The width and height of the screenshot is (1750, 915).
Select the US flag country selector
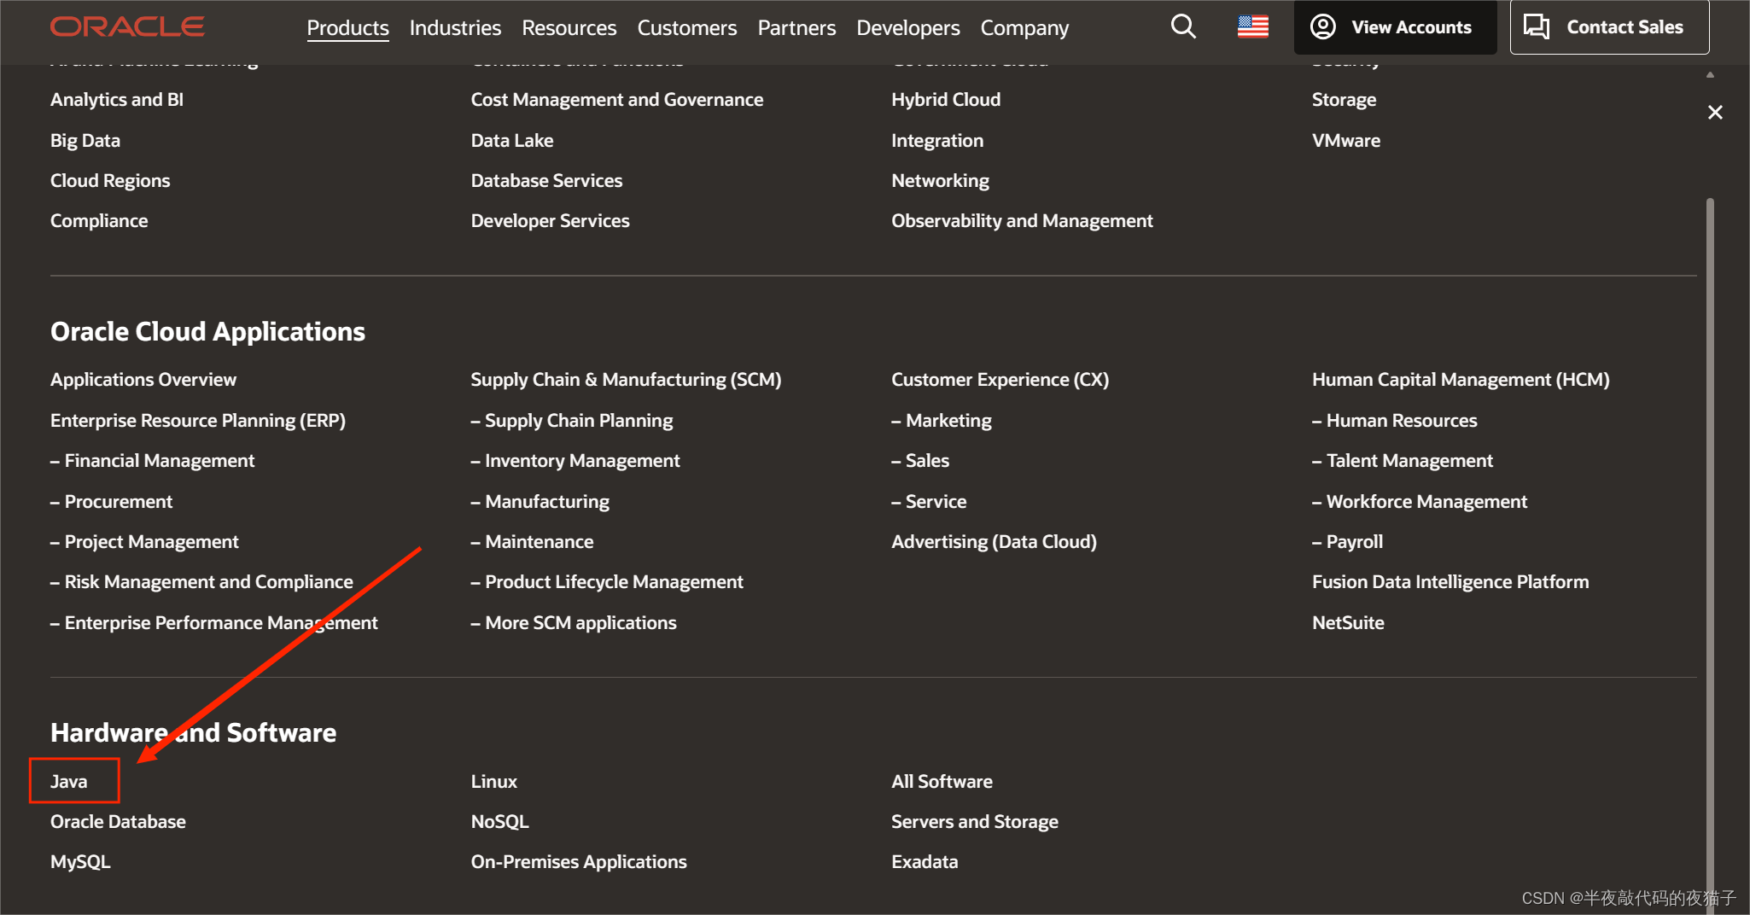point(1253,27)
